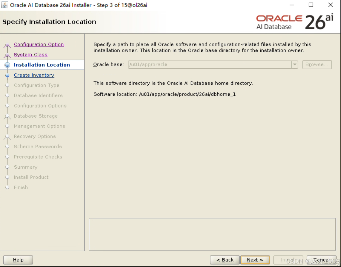Click the Prerequisite Checks step label
Viewport: 341px width, 267px height.
click(x=38, y=157)
